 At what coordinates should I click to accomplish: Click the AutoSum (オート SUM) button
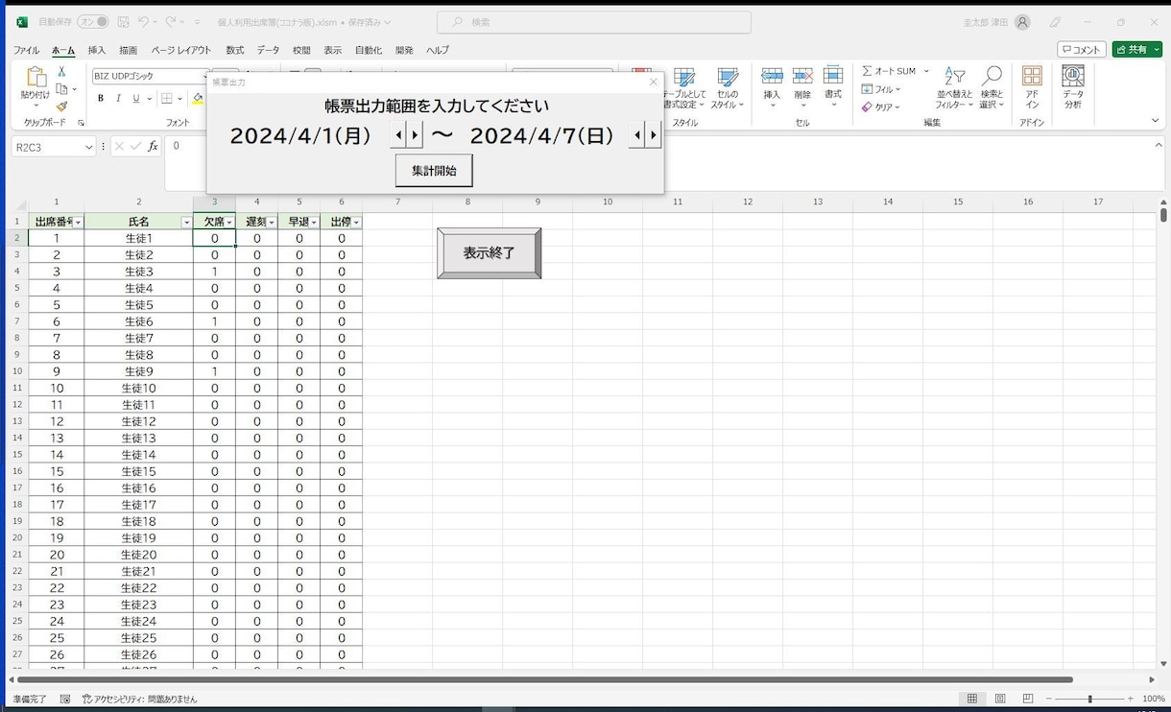pyautogui.click(x=889, y=71)
